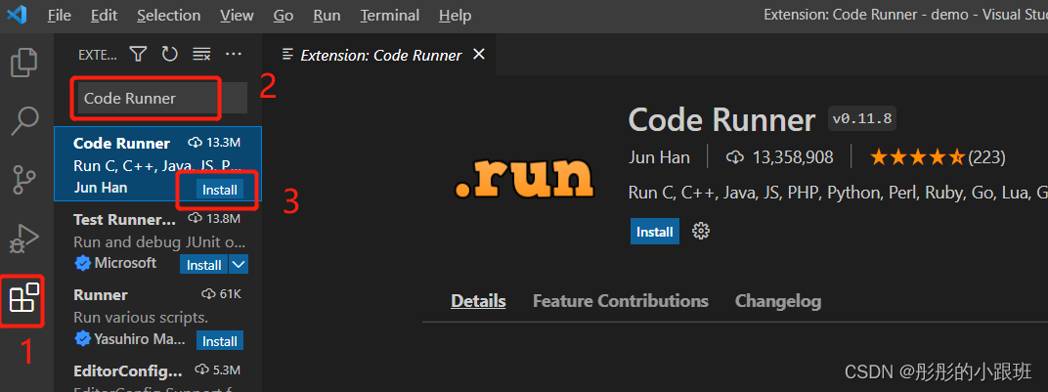This screenshot has height=392, width=1048.
Task: Click Microsoft publisher name in list
Action: click(x=125, y=263)
